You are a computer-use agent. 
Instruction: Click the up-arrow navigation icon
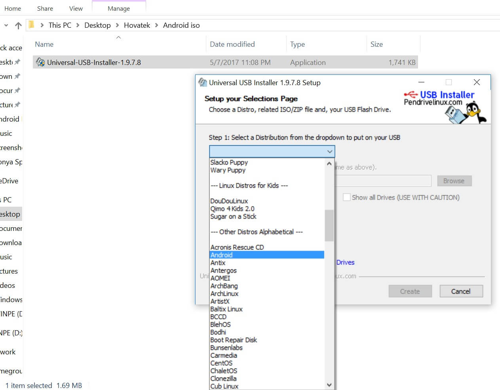click(18, 25)
